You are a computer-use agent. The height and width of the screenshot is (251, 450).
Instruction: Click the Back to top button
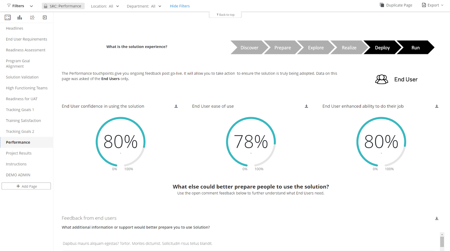click(225, 15)
